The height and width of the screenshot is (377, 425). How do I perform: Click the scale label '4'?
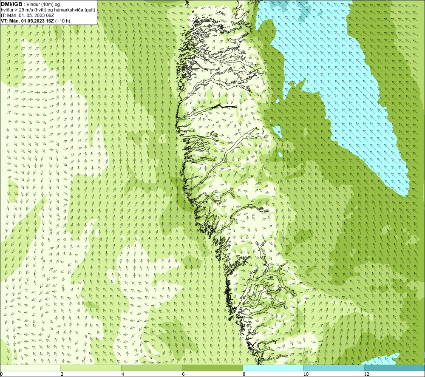click(123, 374)
